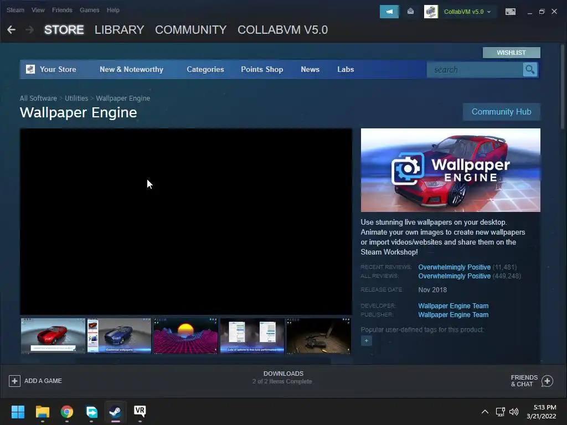Open the News page

click(310, 69)
